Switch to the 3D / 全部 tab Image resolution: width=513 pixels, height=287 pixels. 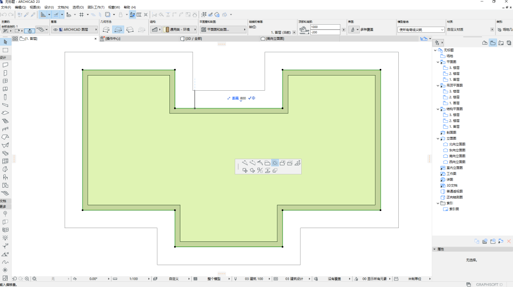(x=194, y=38)
